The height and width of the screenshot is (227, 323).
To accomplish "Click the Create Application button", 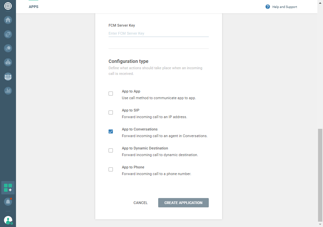I will pyautogui.click(x=183, y=203).
